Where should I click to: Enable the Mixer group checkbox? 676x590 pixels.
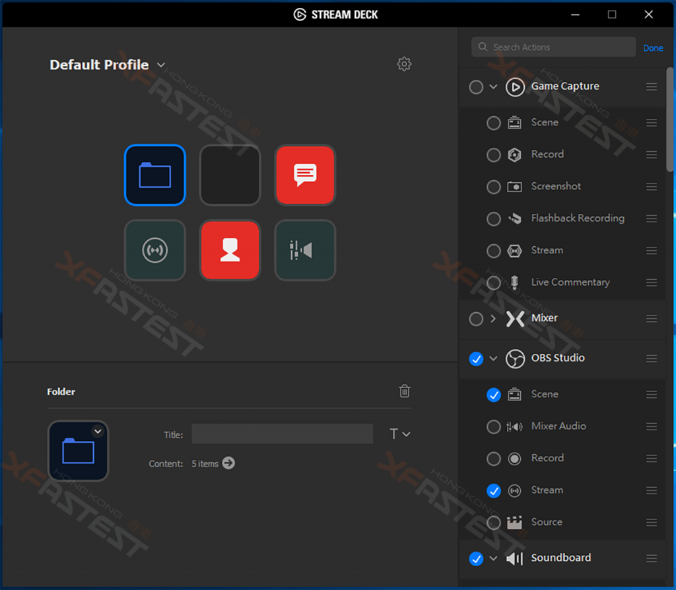[476, 319]
